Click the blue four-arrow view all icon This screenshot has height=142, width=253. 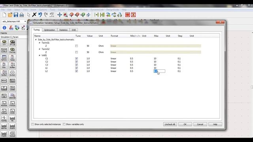click(60, 15)
